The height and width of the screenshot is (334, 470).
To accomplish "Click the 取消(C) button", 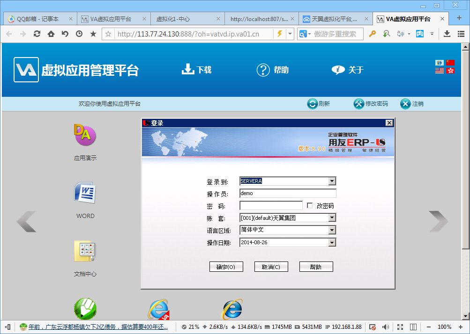I will pos(271,267).
